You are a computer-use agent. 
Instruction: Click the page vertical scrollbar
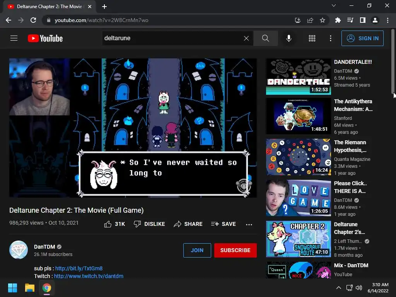[x=393, y=61]
